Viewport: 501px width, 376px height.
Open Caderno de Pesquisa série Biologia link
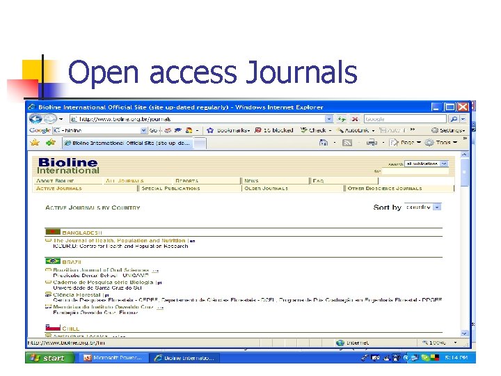[103, 282]
